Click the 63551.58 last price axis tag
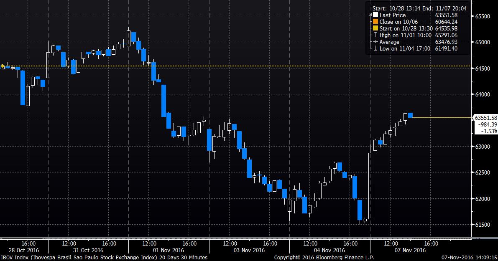The image size is (498, 261). tap(485, 118)
